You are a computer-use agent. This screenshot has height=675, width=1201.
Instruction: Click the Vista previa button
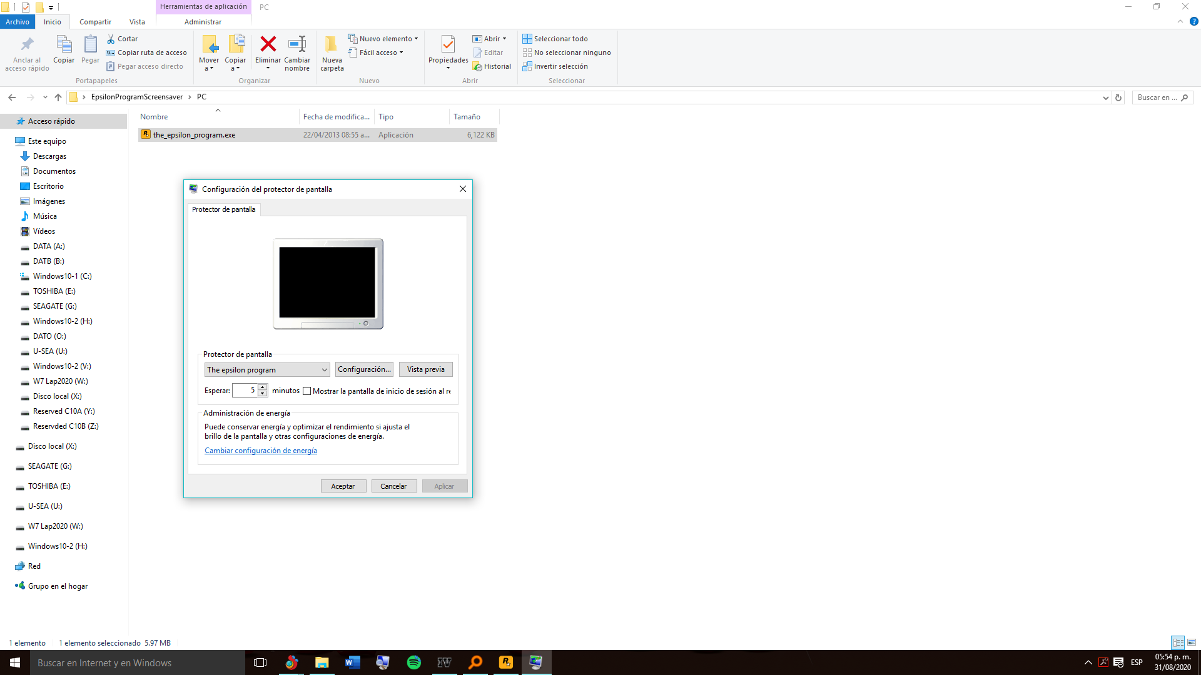tap(425, 369)
